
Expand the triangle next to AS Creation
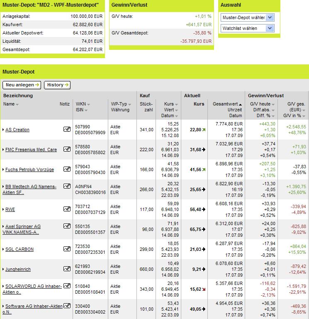[3, 130]
